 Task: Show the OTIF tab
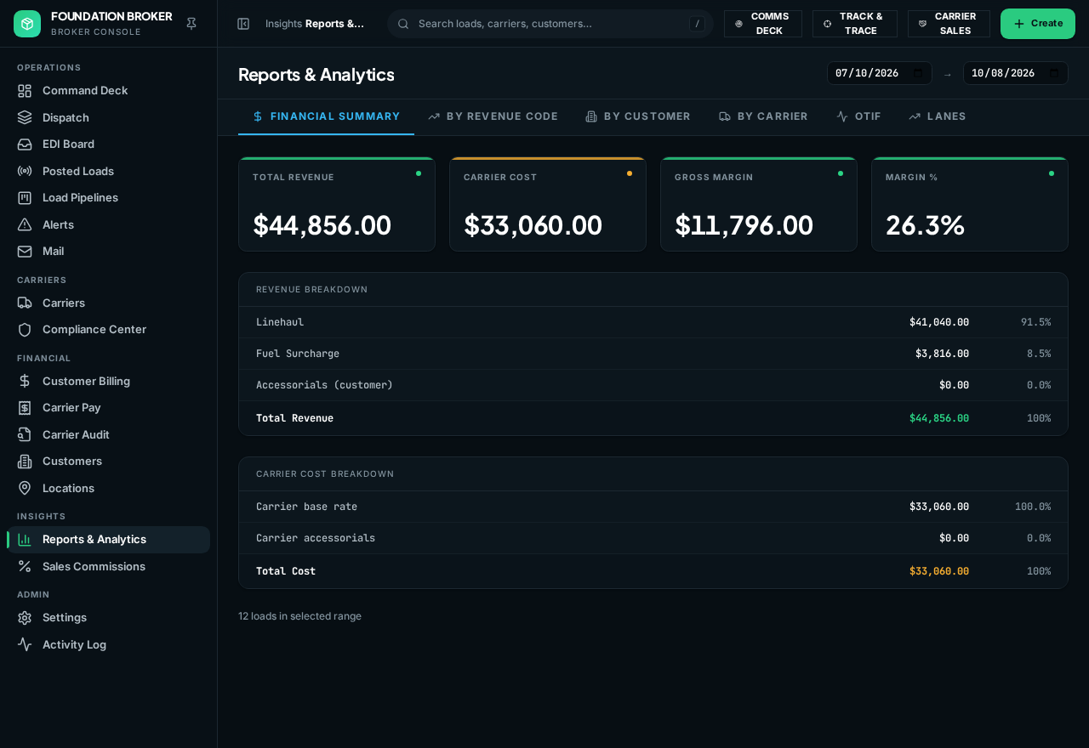858,116
